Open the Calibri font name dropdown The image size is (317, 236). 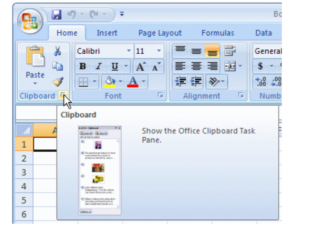(129, 51)
